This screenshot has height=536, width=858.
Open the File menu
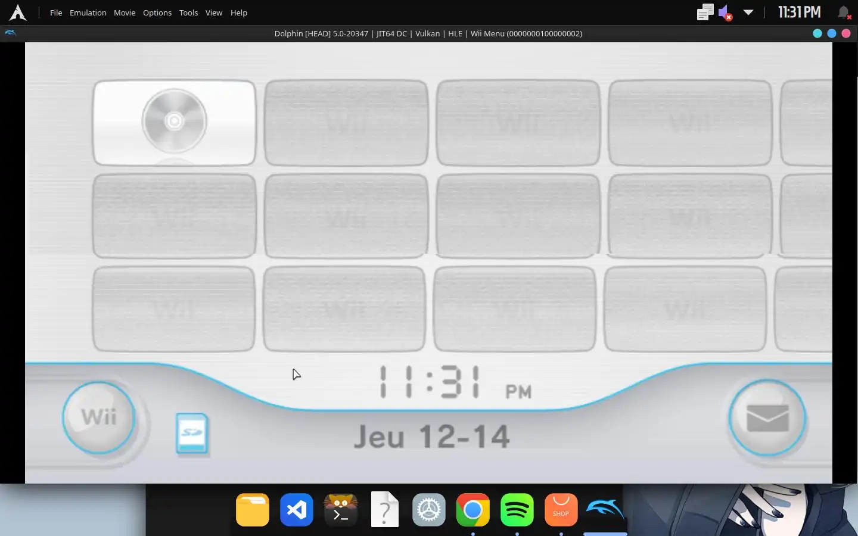56,13
